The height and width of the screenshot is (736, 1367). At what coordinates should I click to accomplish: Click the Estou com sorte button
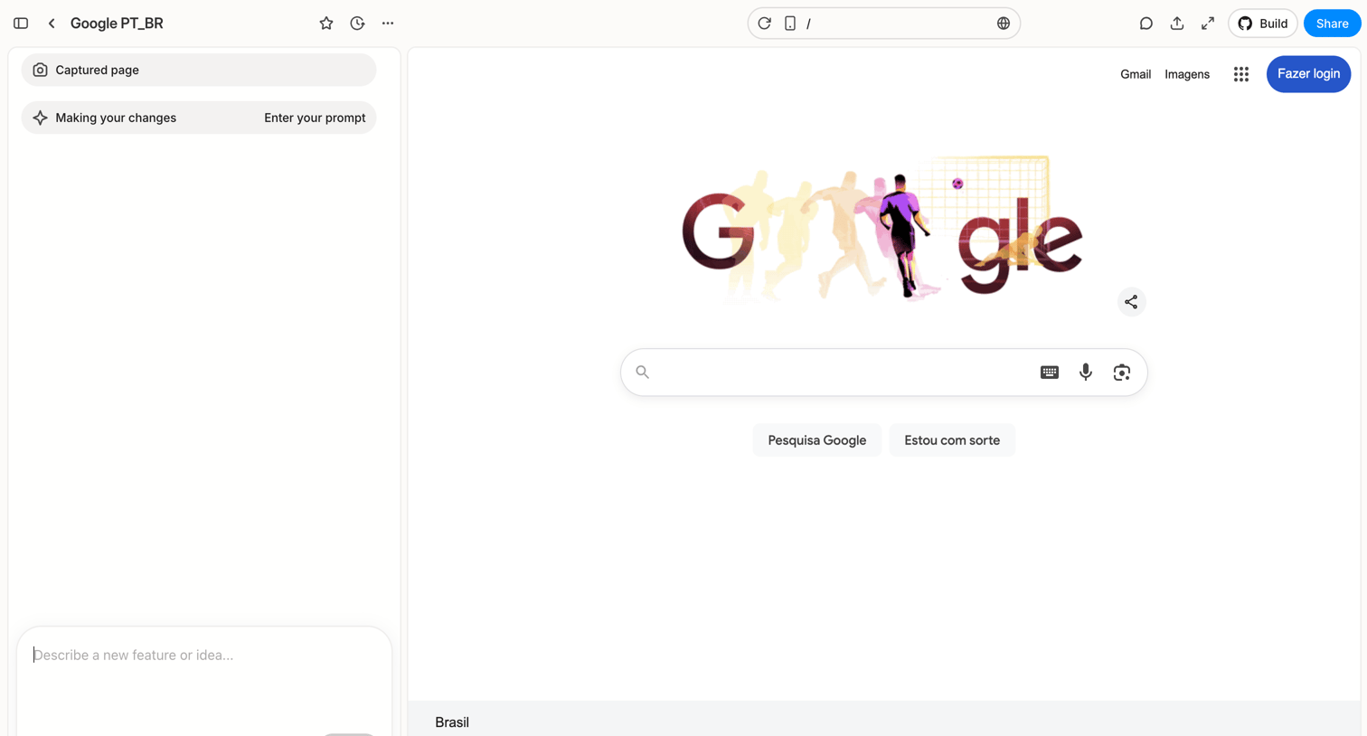952,440
